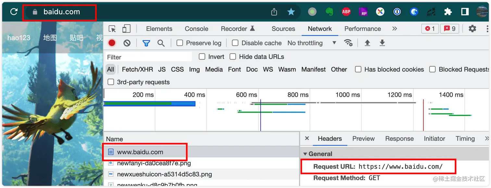This screenshot has height=188, width=491.
Task: Open the ABP ad blocker extension
Action: [346, 12]
